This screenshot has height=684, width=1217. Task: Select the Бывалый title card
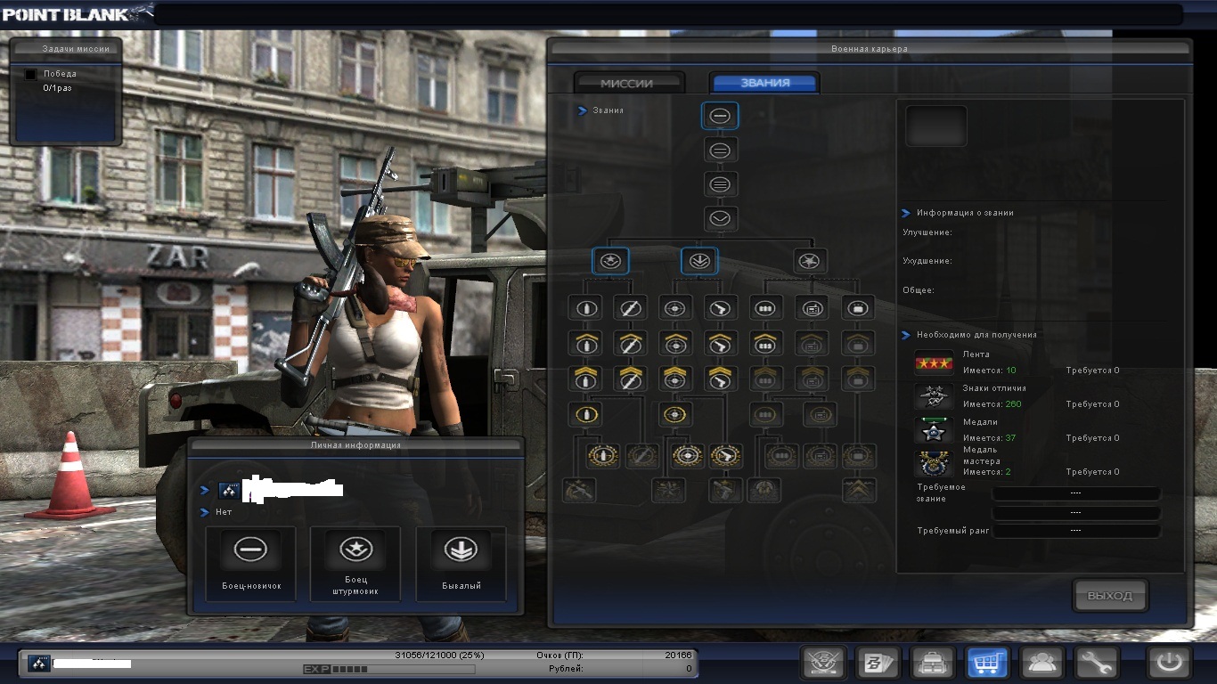(x=461, y=563)
